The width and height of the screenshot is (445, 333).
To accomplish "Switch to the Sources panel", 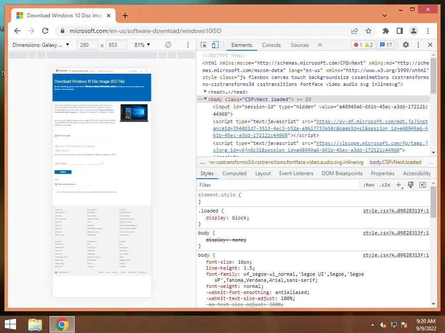I will 300,45.
